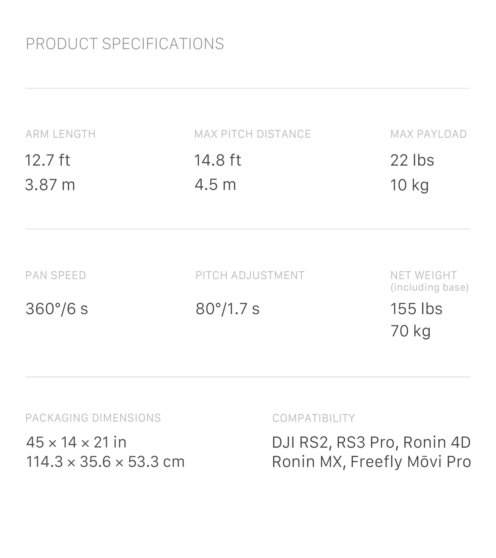This screenshot has height=558, width=496.
Task: Click the 3.87 m arm length value
Action: (50, 185)
